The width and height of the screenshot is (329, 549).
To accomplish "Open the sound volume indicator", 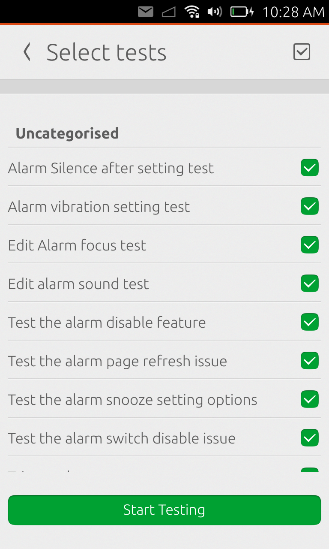I will pyautogui.click(x=214, y=12).
